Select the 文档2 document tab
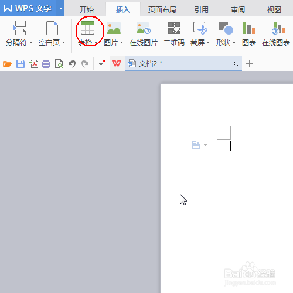293x293 pixels. 183,64
